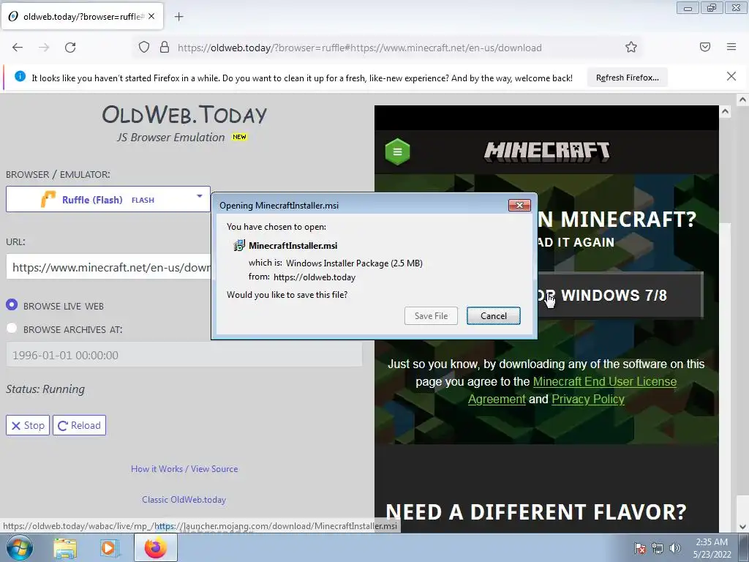Open the green Minecraft hamburger menu

(x=397, y=152)
